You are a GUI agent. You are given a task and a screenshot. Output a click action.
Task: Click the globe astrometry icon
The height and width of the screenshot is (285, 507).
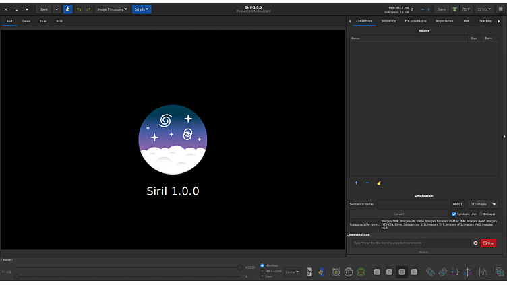349,272
